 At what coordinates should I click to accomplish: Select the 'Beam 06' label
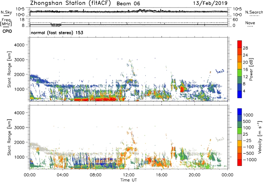[128, 4]
